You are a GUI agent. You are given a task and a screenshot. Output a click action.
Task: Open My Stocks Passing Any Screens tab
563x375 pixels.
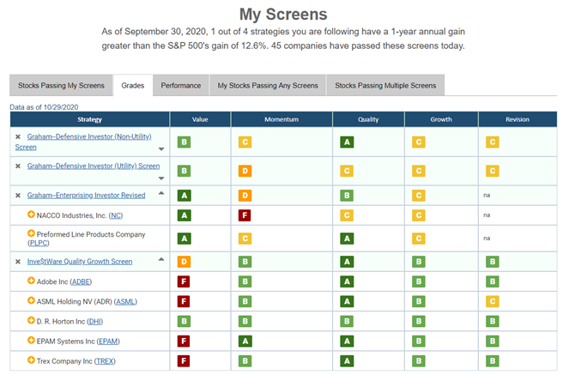tap(268, 86)
